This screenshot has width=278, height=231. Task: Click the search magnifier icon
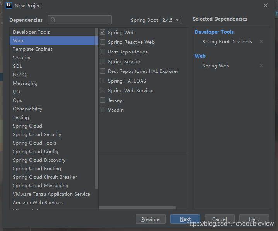point(53,20)
